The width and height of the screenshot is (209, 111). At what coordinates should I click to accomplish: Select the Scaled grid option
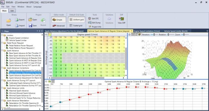pos(76,26)
